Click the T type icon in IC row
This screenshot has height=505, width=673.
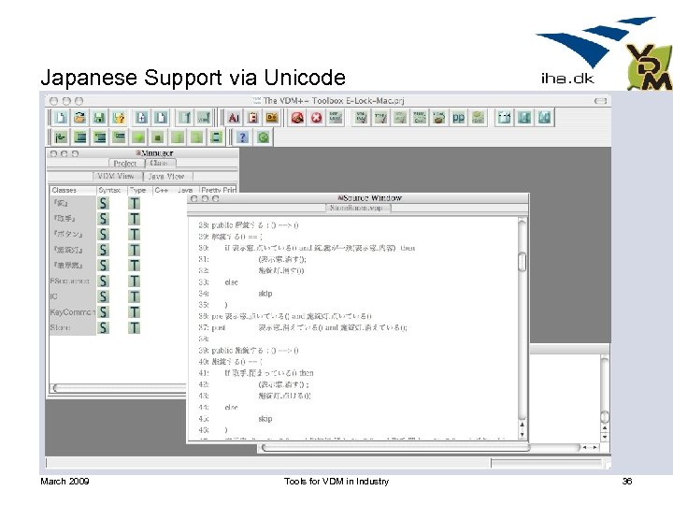click(135, 296)
